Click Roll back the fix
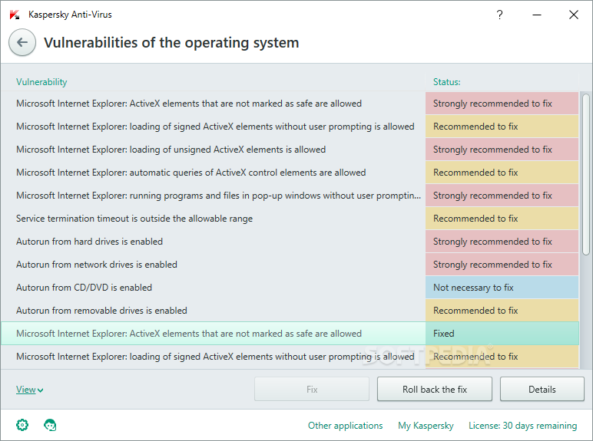 [435, 389]
